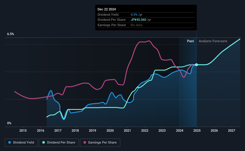
Task: Click the 2023 x-axis label
Action: tap(162, 130)
